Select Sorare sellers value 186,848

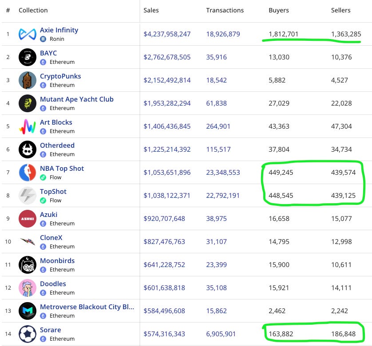click(x=343, y=334)
